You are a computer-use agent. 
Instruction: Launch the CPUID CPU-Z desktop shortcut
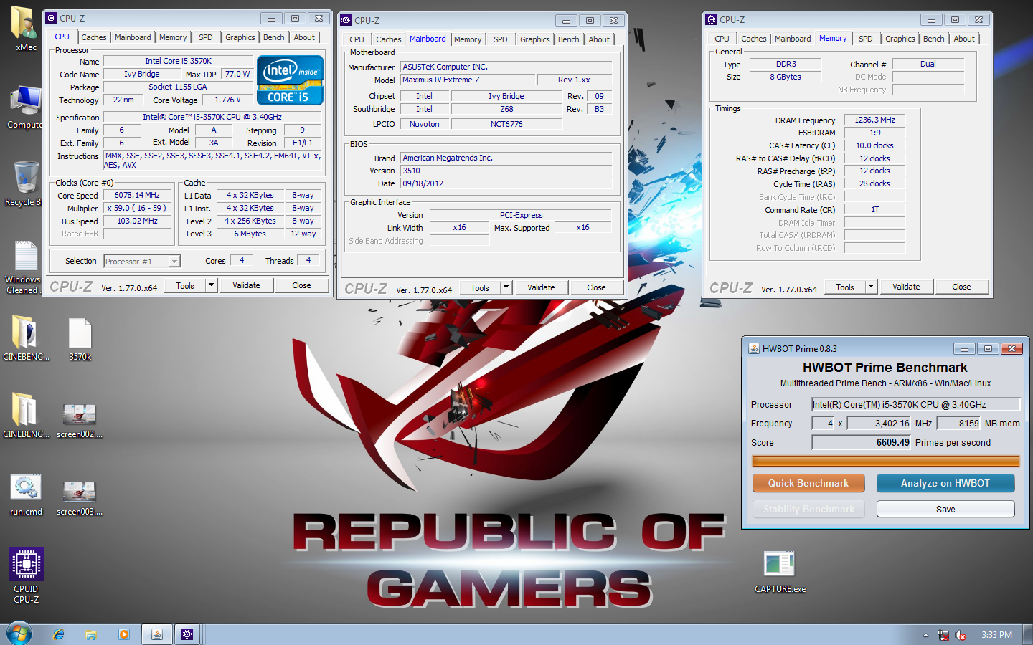(26, 575)
